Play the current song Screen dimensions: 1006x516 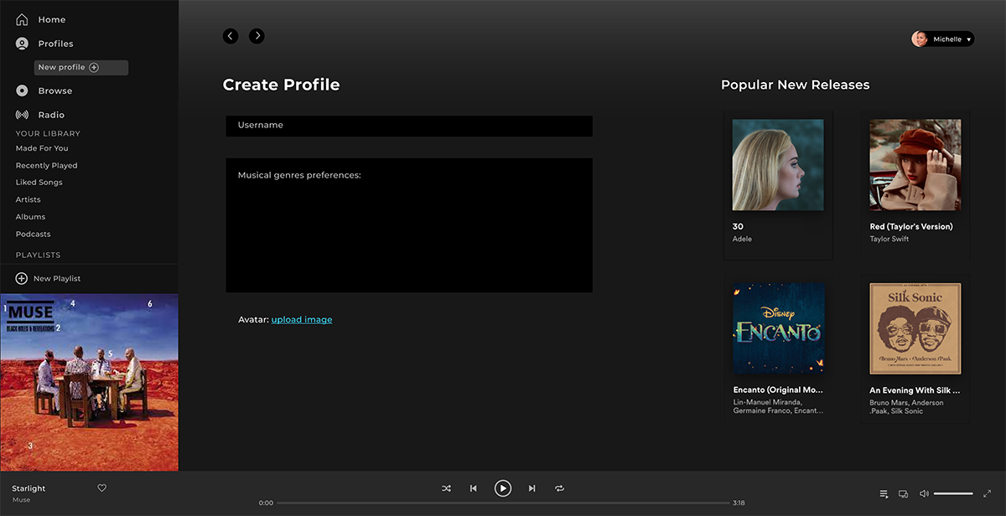(502, 488)
